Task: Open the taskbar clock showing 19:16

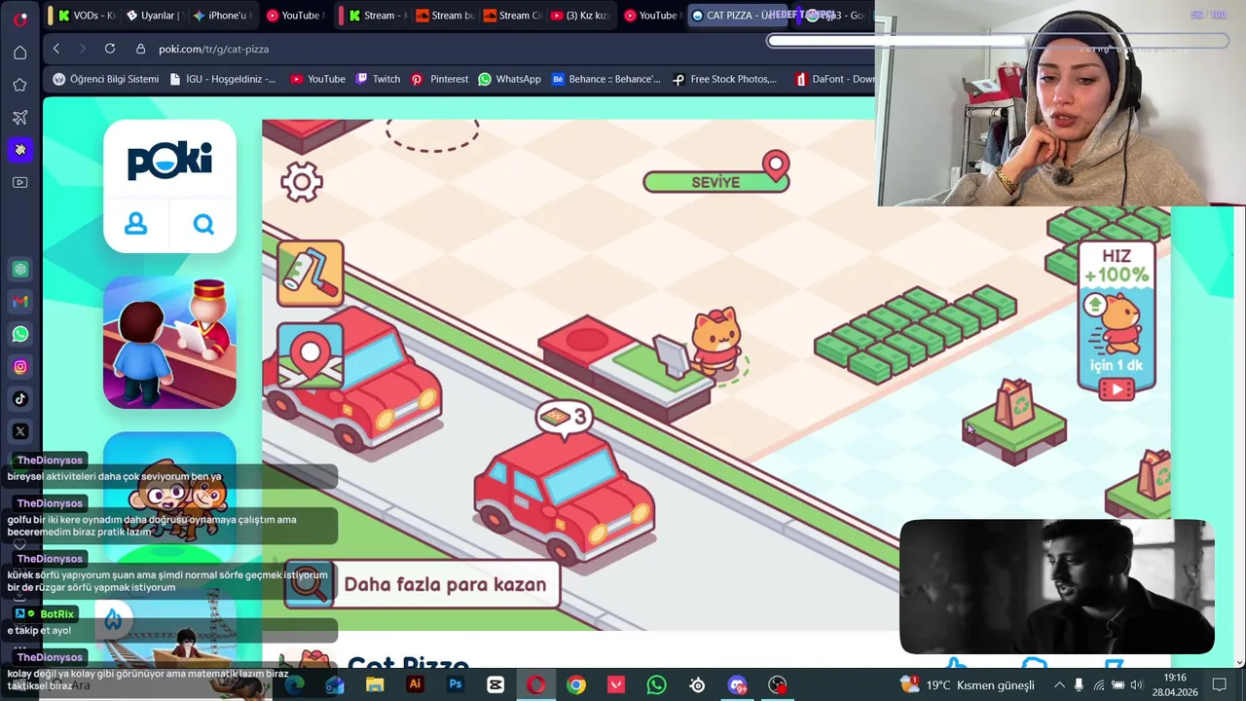Action: coord(1175,685)
